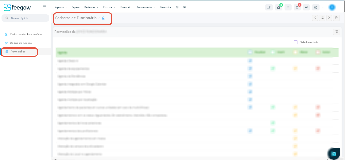Toggle the blue checkbox in the green header row
Screen dimensions: 345x160
click(250, 52)
